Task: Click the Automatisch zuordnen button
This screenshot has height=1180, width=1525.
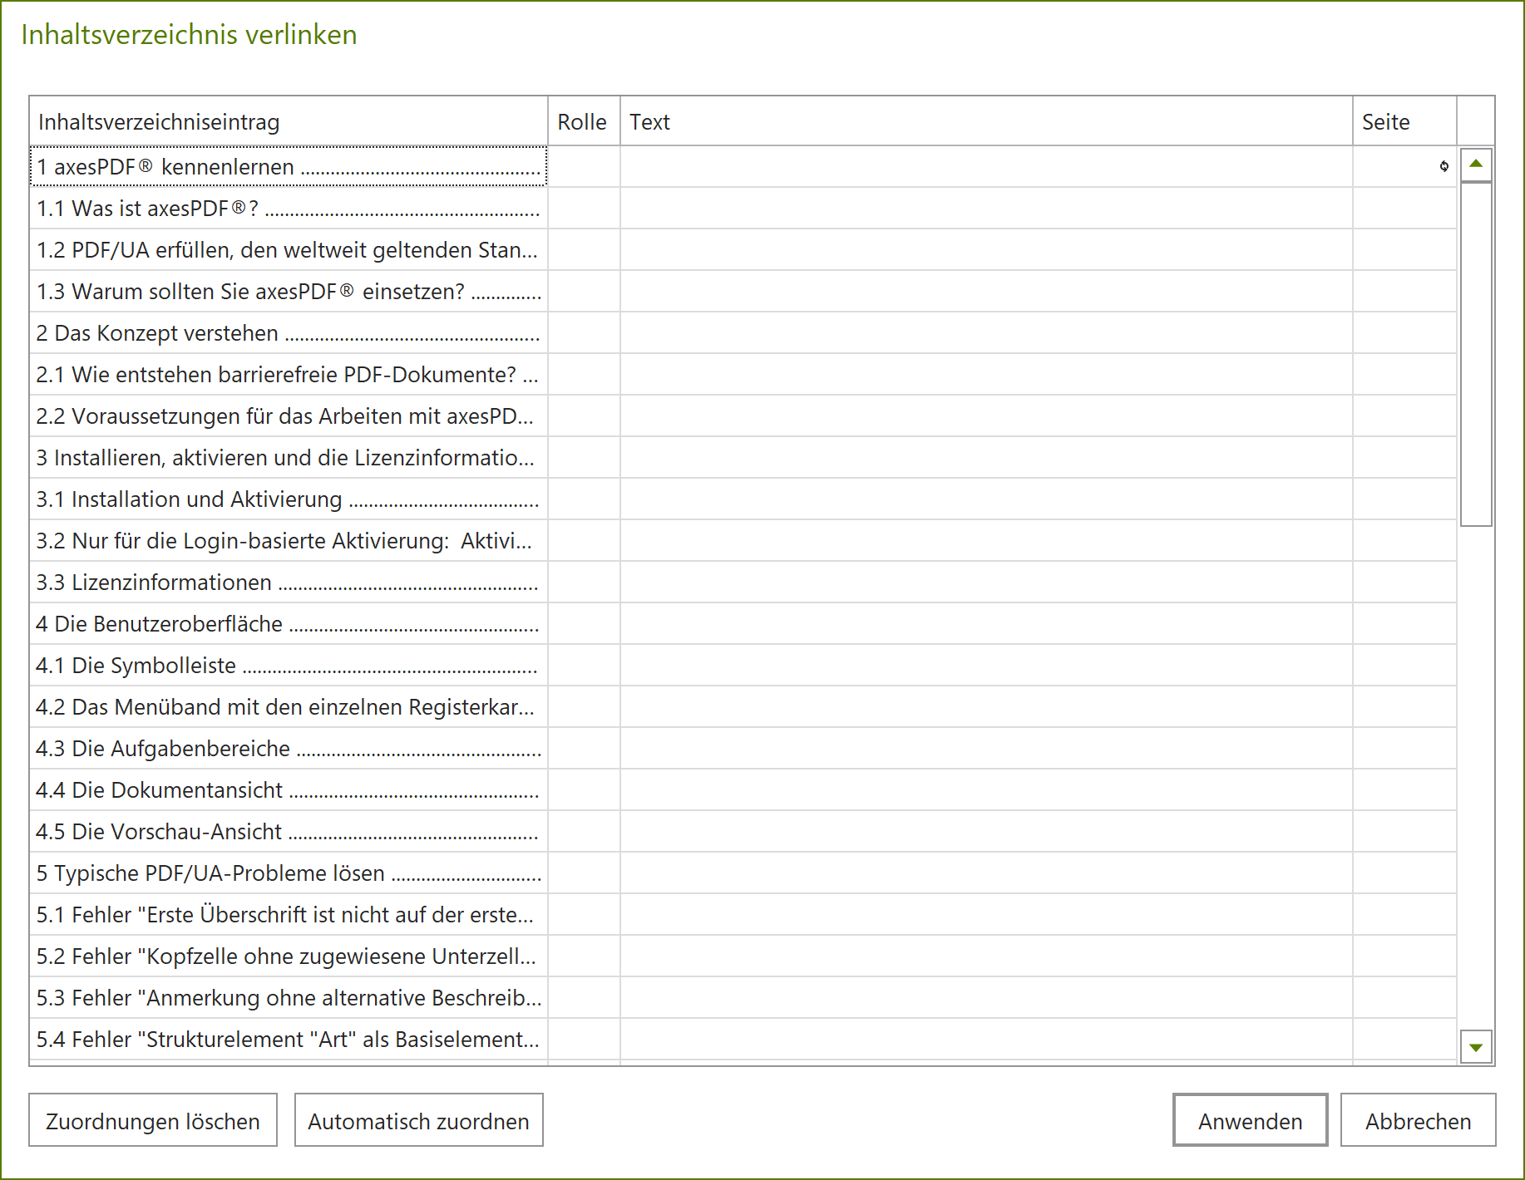Action: (x=419, y=1120)
